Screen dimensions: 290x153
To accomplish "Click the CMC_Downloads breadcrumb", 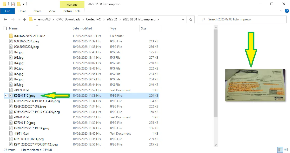I will tap(68, 19).
